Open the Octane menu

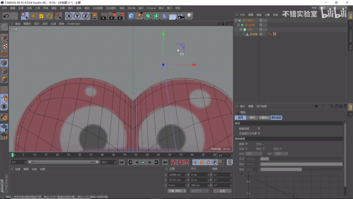point(151,8)
